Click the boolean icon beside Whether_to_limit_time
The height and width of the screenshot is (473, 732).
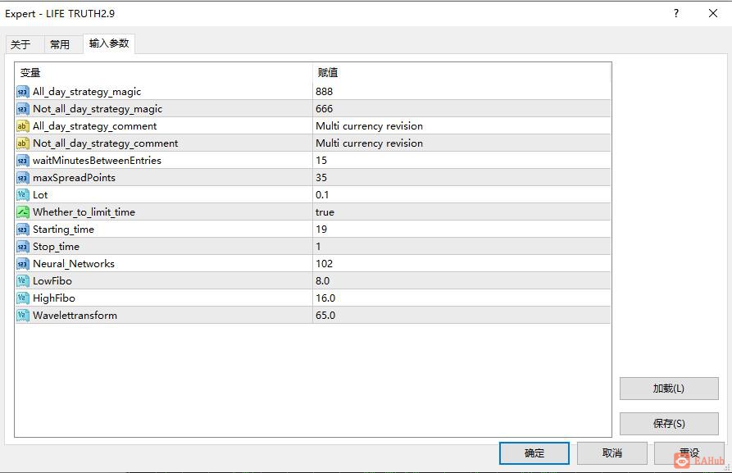tap(23, 212)
